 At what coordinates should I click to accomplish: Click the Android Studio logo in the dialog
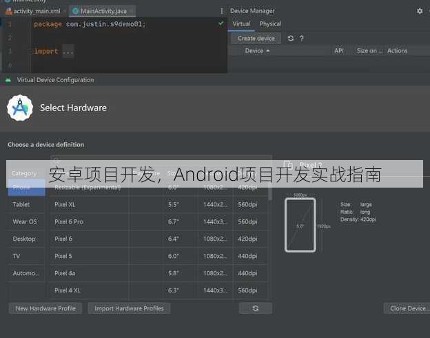point(20,108)
